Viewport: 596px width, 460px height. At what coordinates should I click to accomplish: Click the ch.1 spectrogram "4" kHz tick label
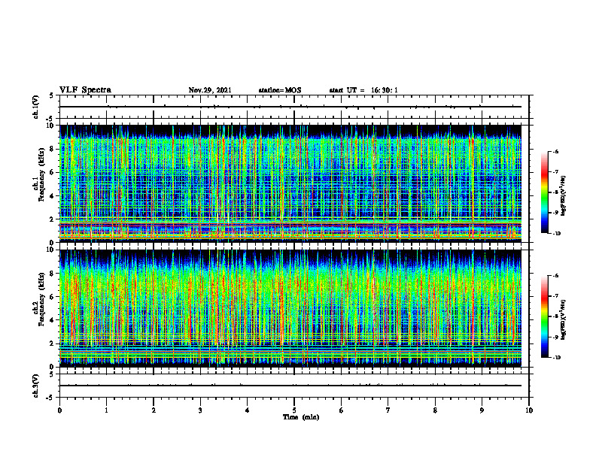[53, 196]
